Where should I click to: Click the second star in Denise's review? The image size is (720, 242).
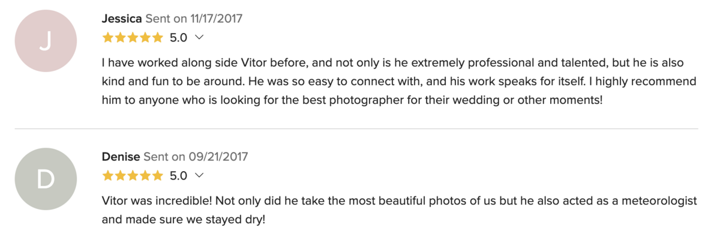[120, 176]
